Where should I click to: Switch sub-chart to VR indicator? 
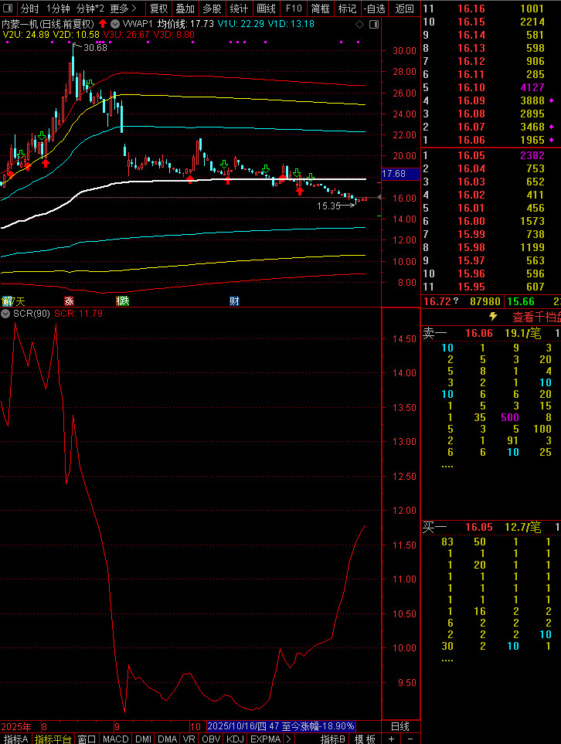click(189, 739)
